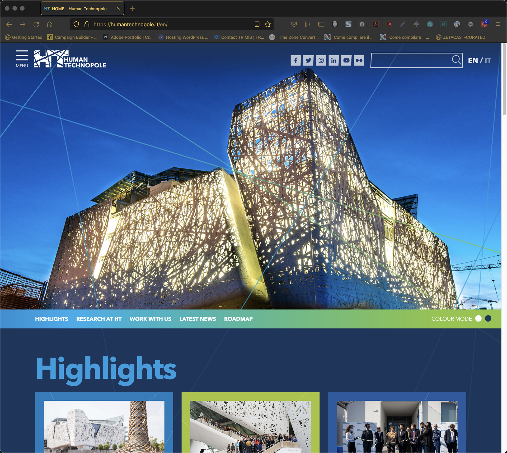Click the gear extension icon
This screenshot has height=453, width=507.
[x=471, y=24]
